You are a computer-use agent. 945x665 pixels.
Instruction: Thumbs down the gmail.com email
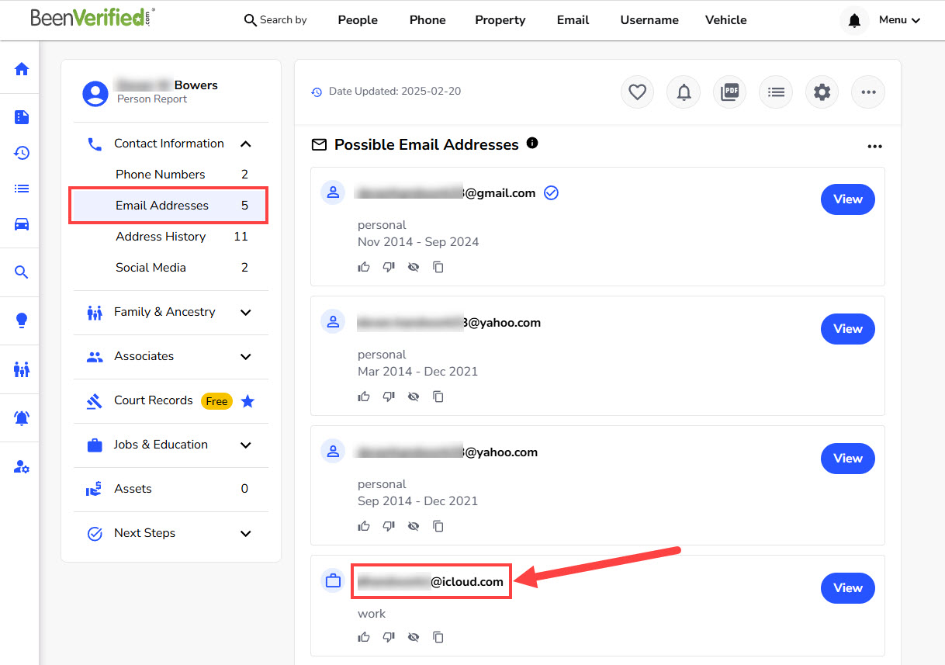[389, 267]
